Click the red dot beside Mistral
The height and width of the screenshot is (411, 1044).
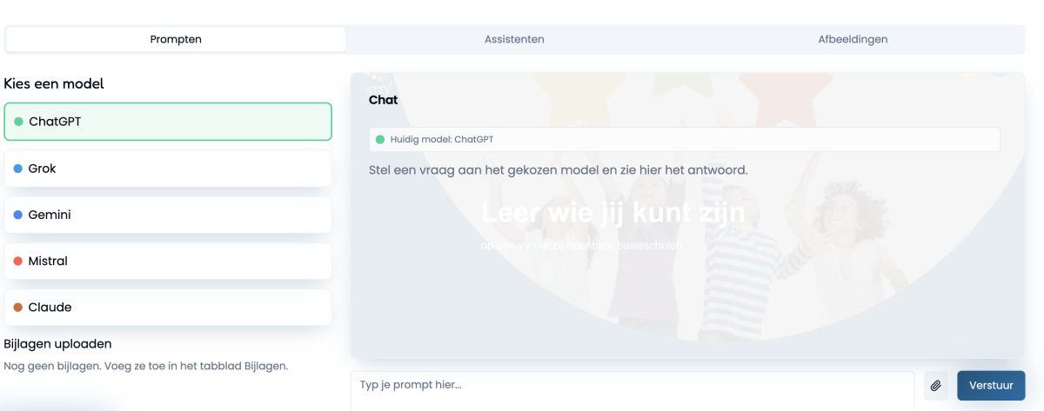click(18, 262)
